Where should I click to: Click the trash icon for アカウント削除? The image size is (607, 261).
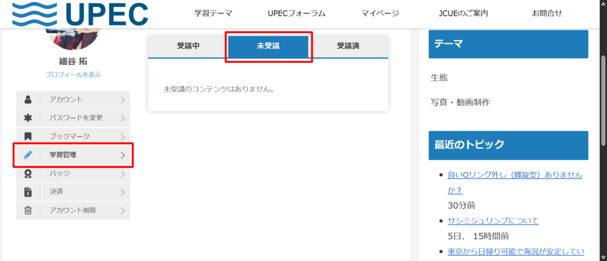(x=28, y=210)
